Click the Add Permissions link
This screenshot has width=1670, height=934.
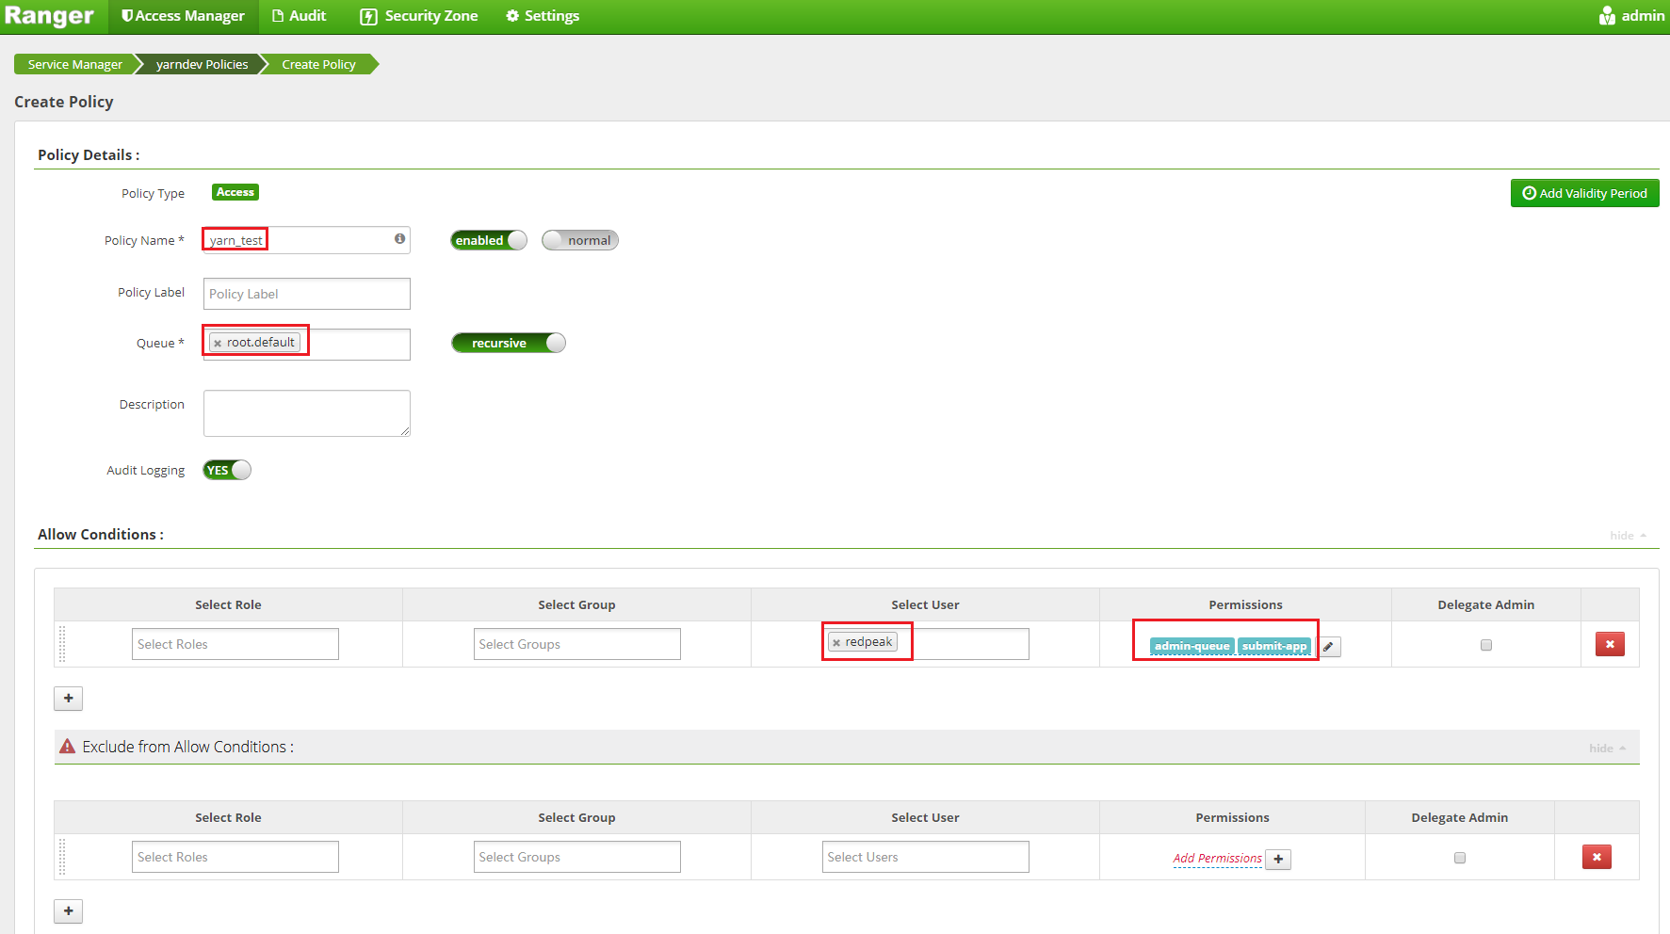pyautogui.click(x=1217, y=859)
